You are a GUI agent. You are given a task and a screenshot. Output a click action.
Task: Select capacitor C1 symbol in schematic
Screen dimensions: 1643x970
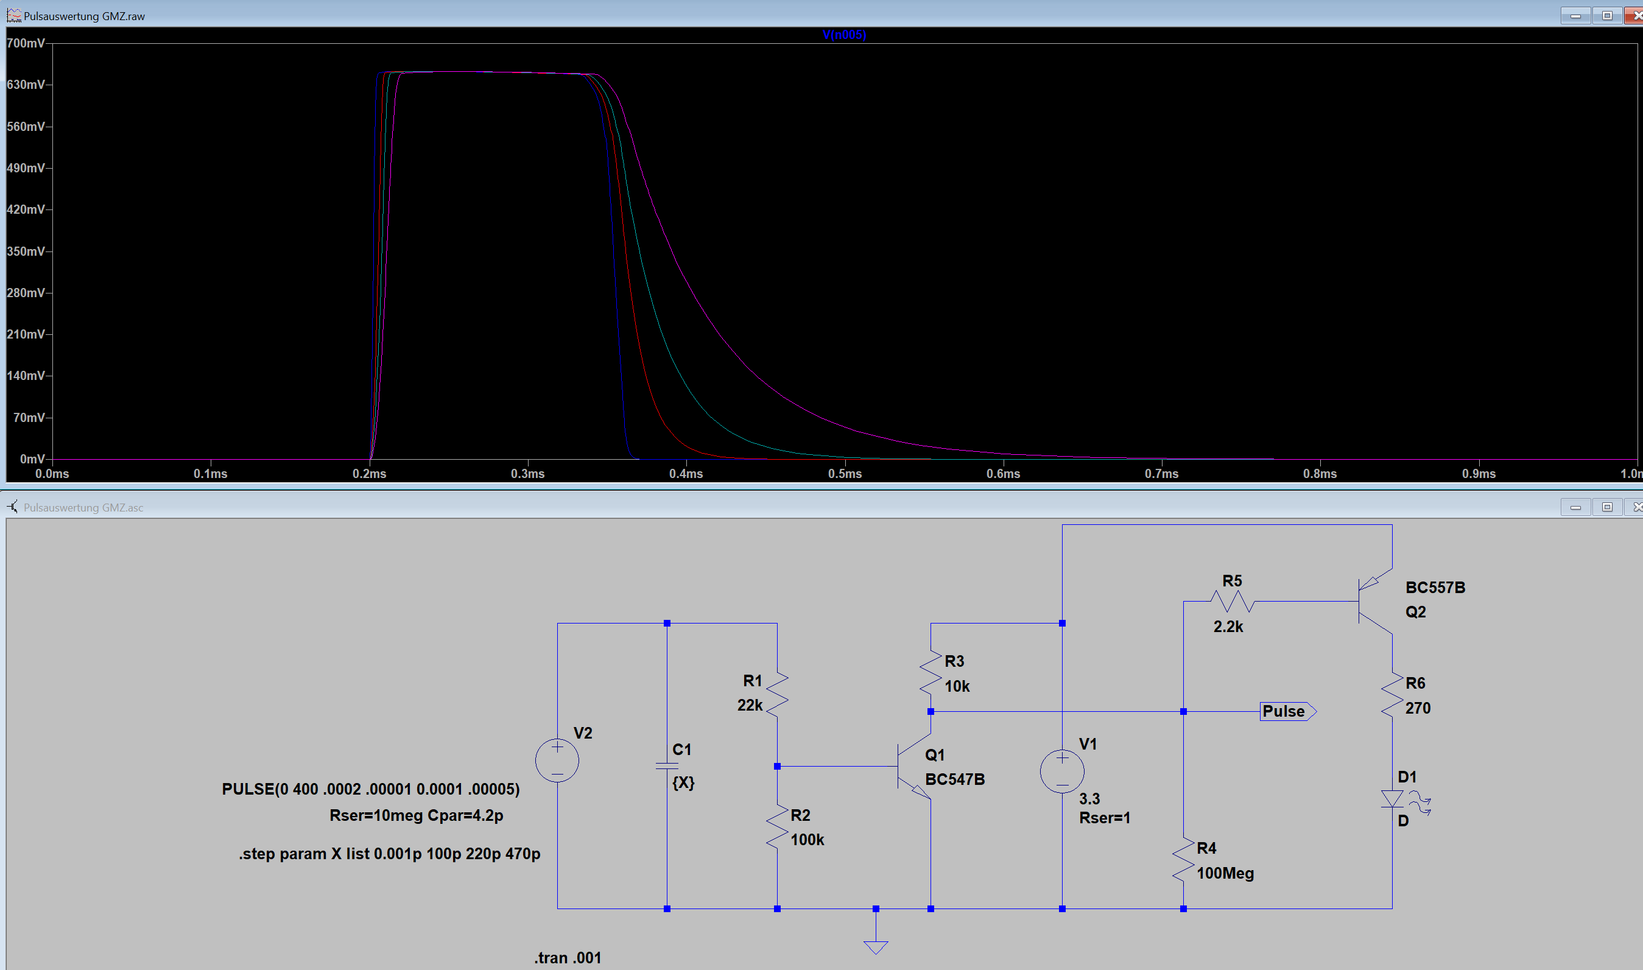coord(667,765)
